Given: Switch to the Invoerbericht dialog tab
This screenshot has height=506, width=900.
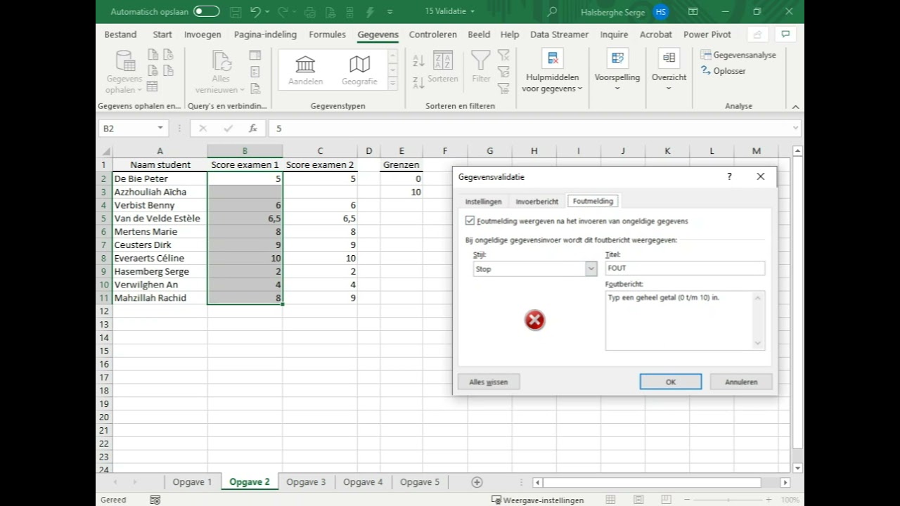Looking at the screenshot, I should tap(536, 202).
